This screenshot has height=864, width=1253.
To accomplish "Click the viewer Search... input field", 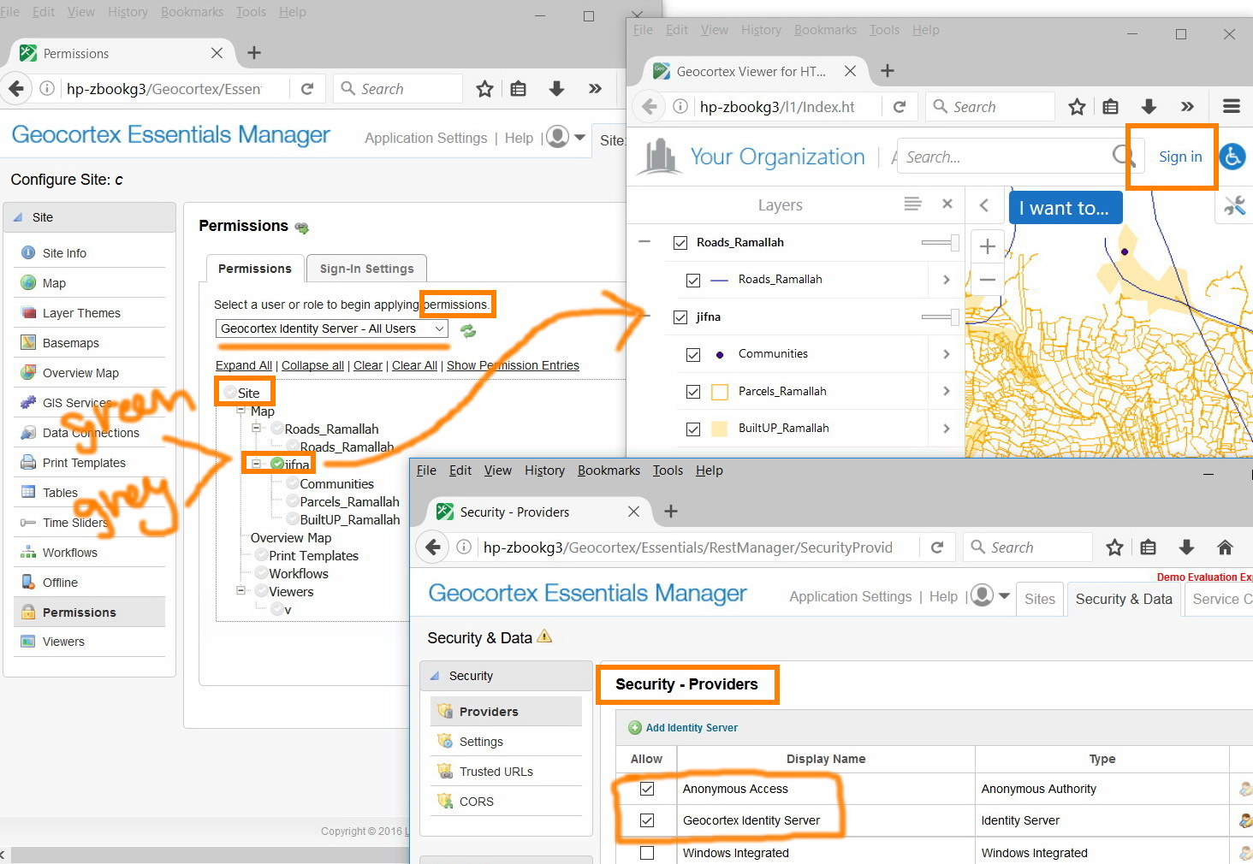I will coord(1005,157).
